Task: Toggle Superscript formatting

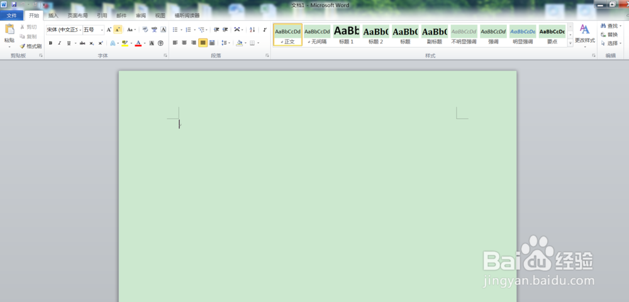Action: pyautogui.click(x=101, y=43)
